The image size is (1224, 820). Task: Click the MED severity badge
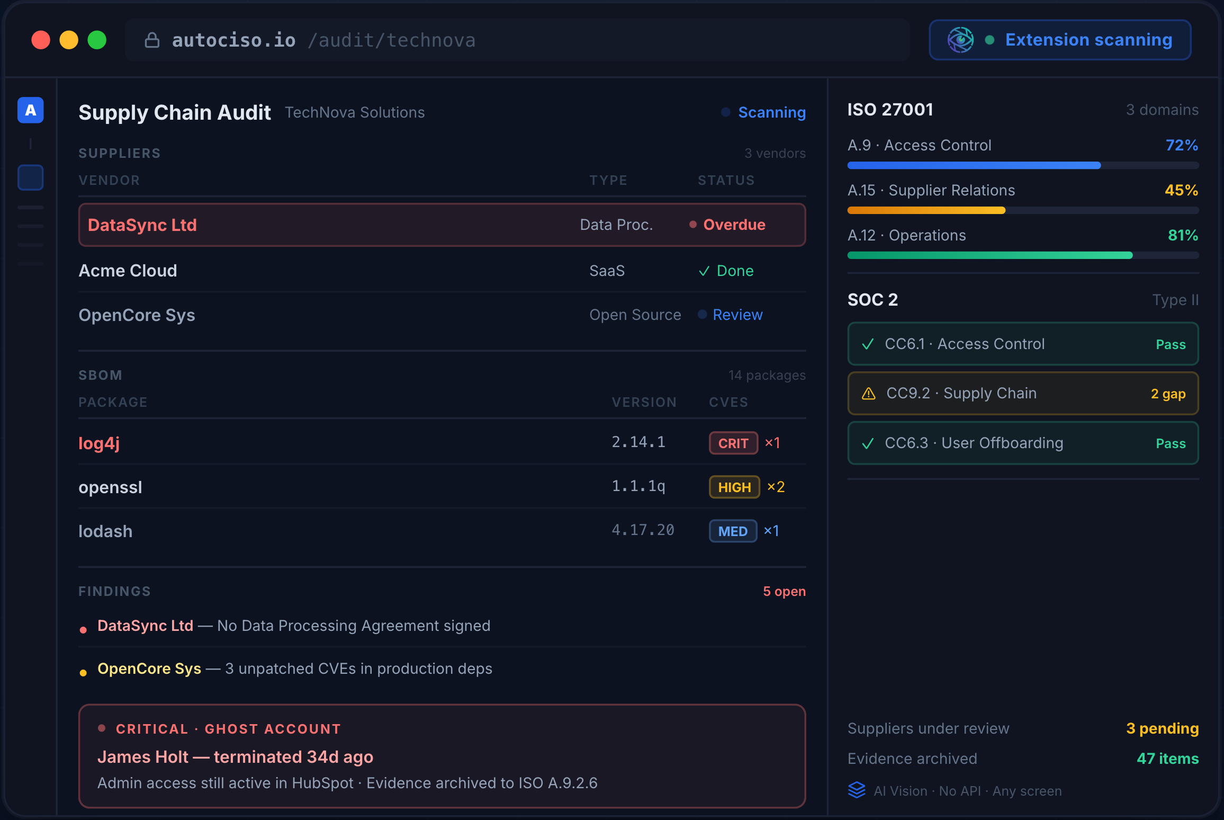733,531
